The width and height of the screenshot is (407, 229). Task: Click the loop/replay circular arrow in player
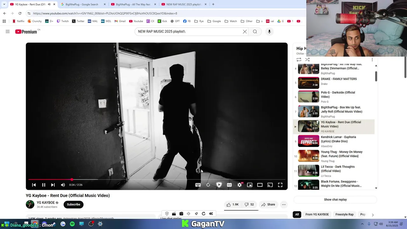click(x=208, y=185)
